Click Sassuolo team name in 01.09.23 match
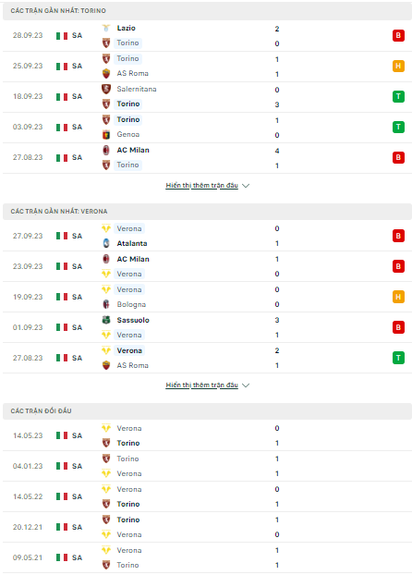 tap(133, 320)
